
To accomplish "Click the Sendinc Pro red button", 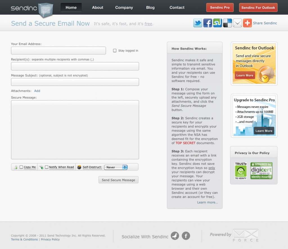I will [220, 8].
